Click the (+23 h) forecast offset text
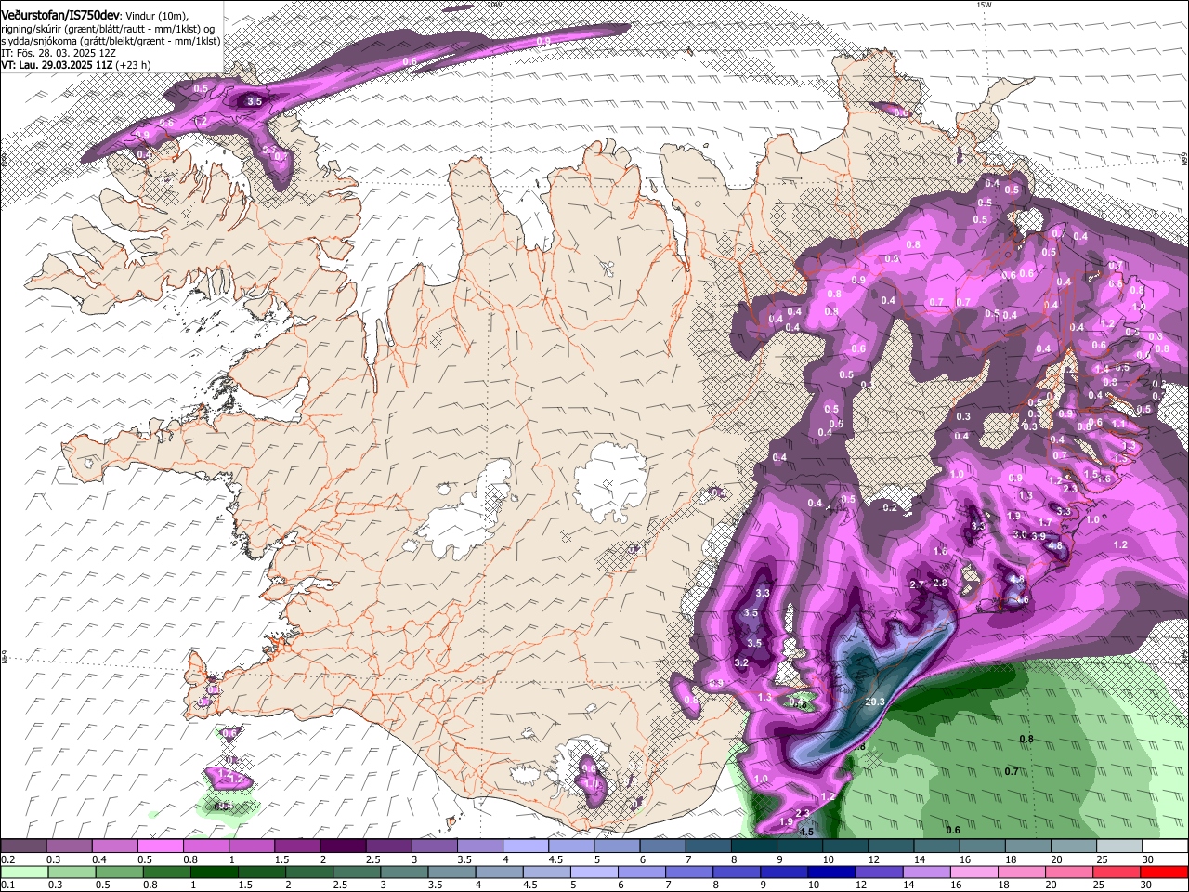The height and width of the screenshot is (892, 1189). pos(134,65)
